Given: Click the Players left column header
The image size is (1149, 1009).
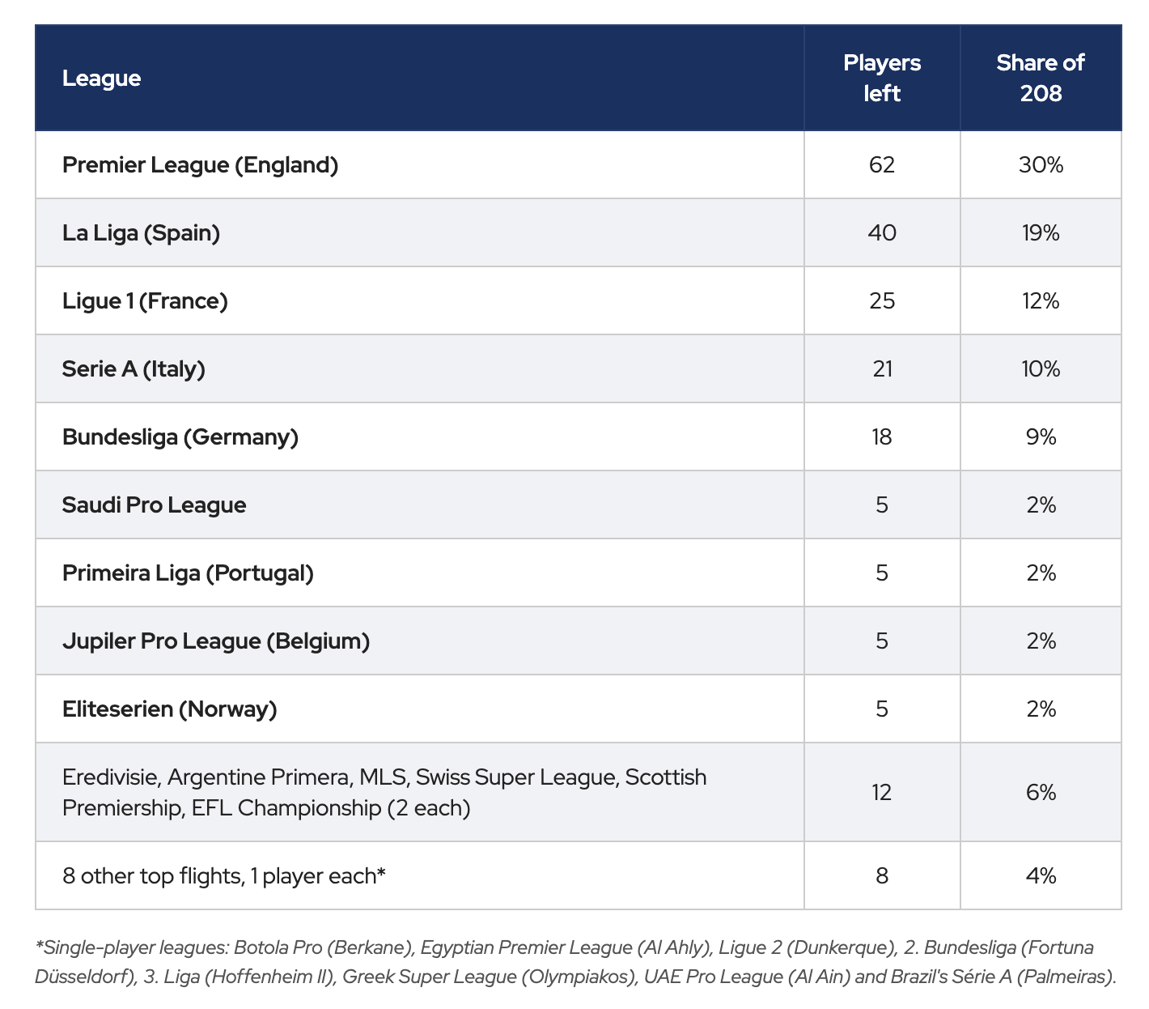Looking at the screenshot, I should point(882,78).
